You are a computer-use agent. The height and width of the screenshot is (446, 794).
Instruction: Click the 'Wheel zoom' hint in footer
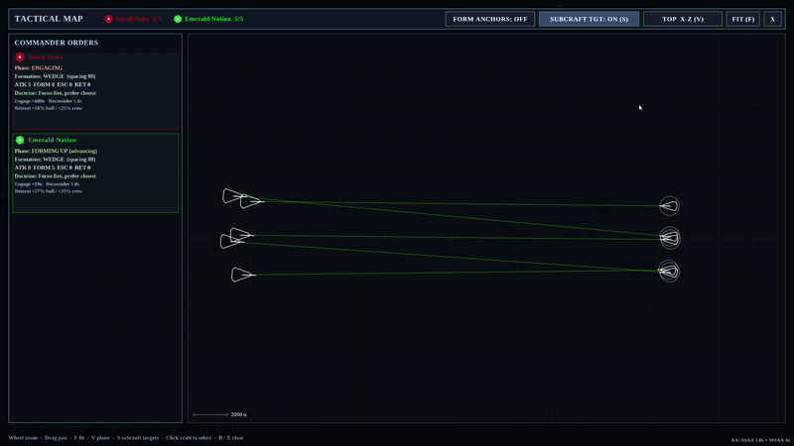[23, 438]
